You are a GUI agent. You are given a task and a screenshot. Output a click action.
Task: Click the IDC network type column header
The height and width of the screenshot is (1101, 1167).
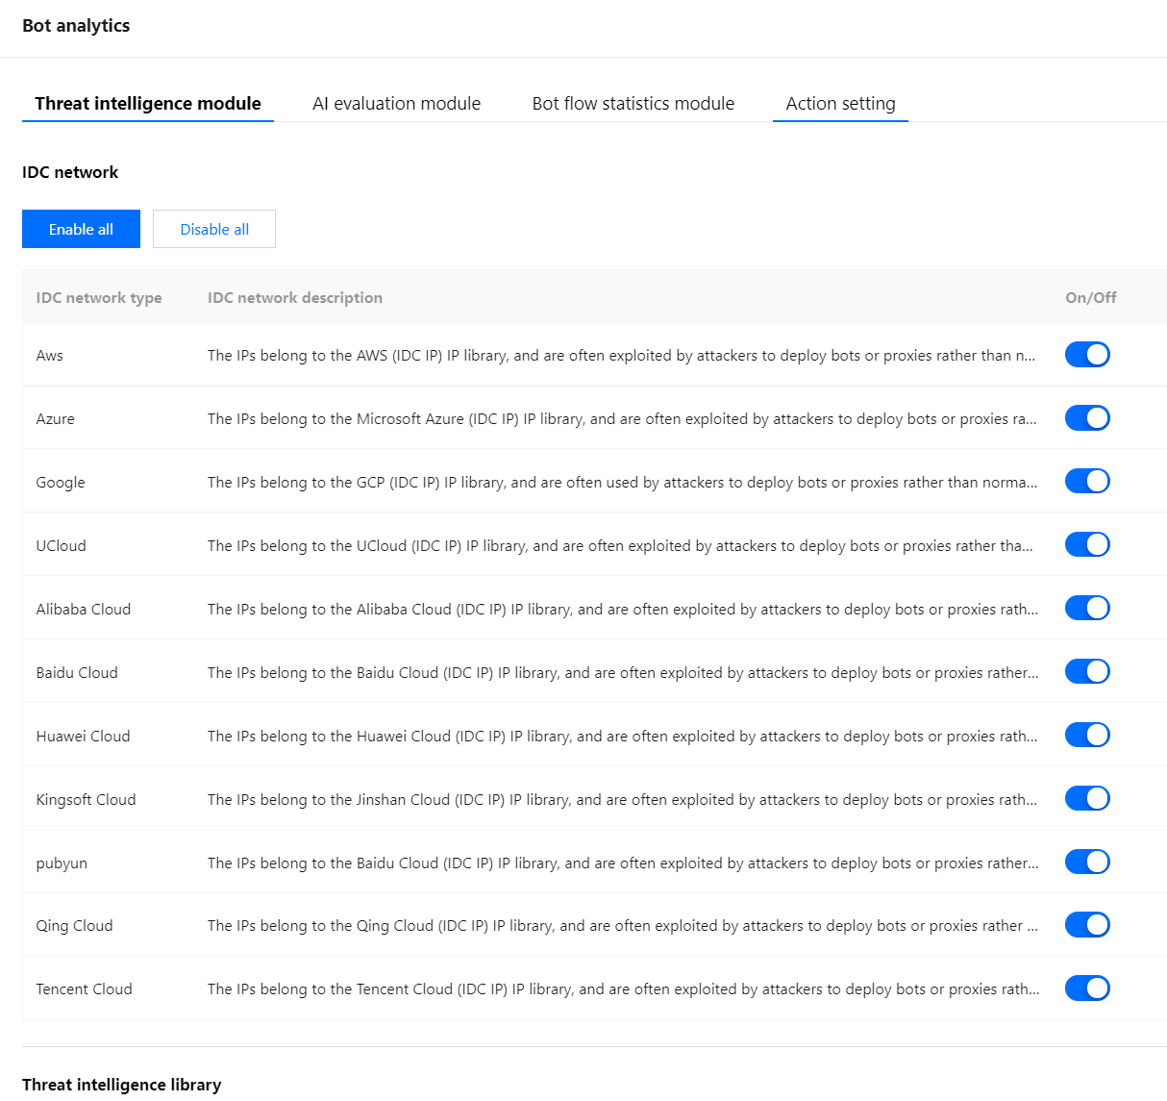pyautogui.click(x=99, y=298)
